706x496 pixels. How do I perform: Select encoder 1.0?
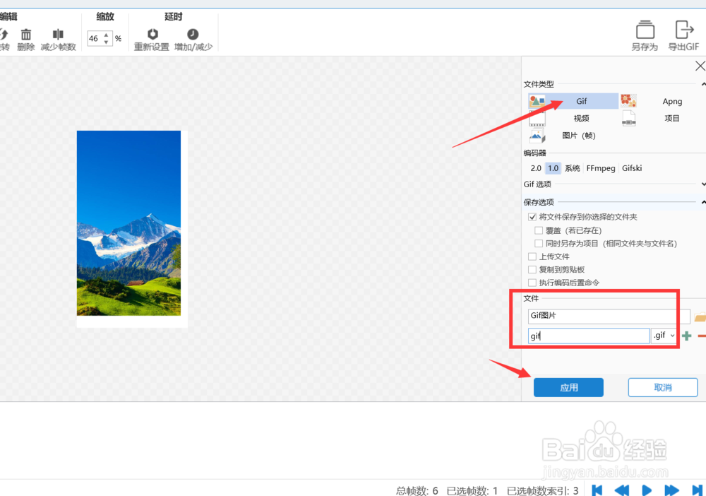[553, 168]
